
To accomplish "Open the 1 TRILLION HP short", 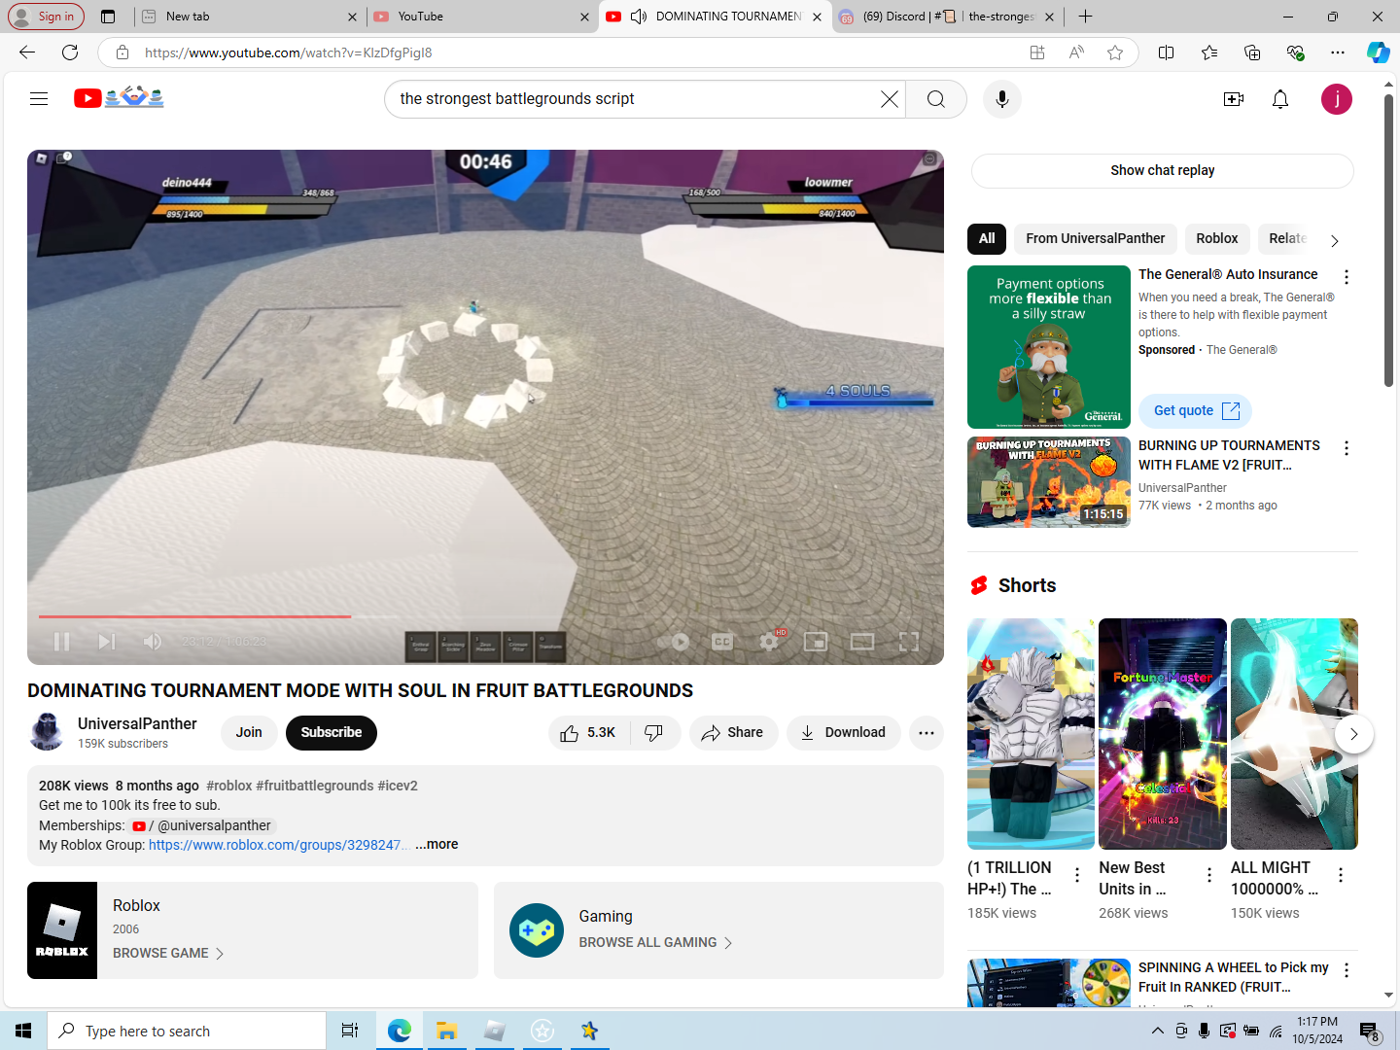I will point(1031,734).
